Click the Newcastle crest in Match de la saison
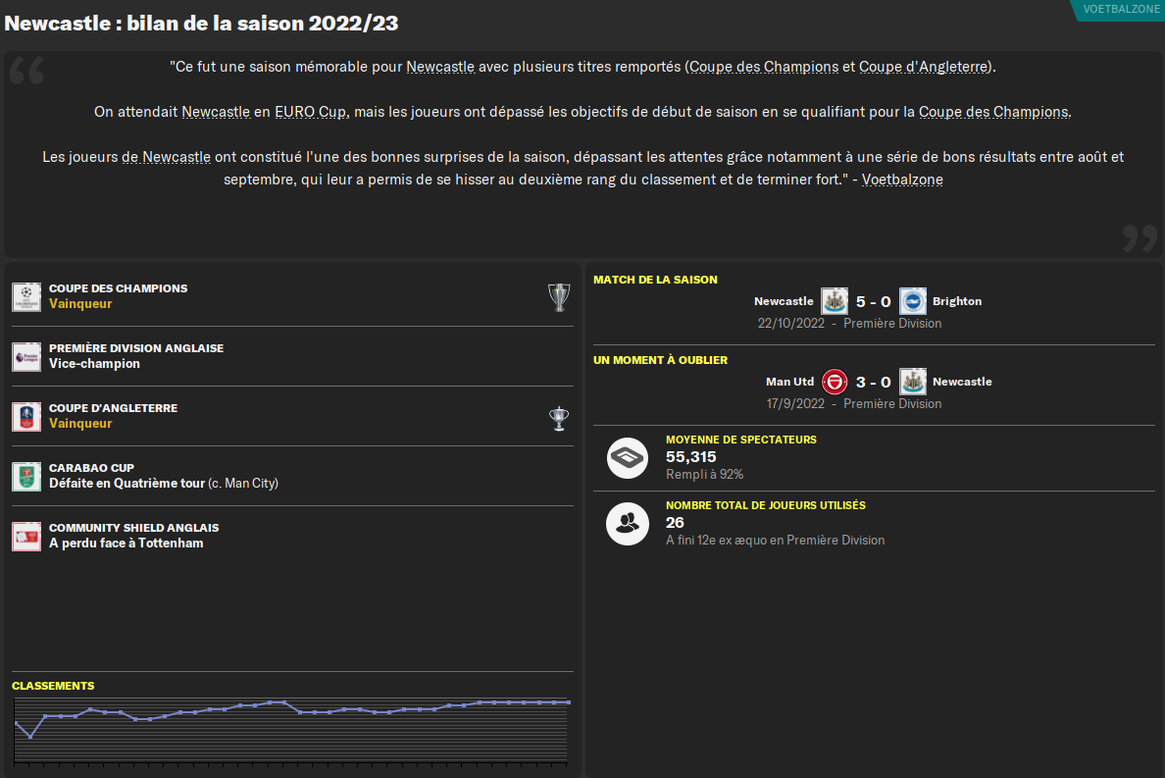The image size is (1165, 778). (835, 302)
